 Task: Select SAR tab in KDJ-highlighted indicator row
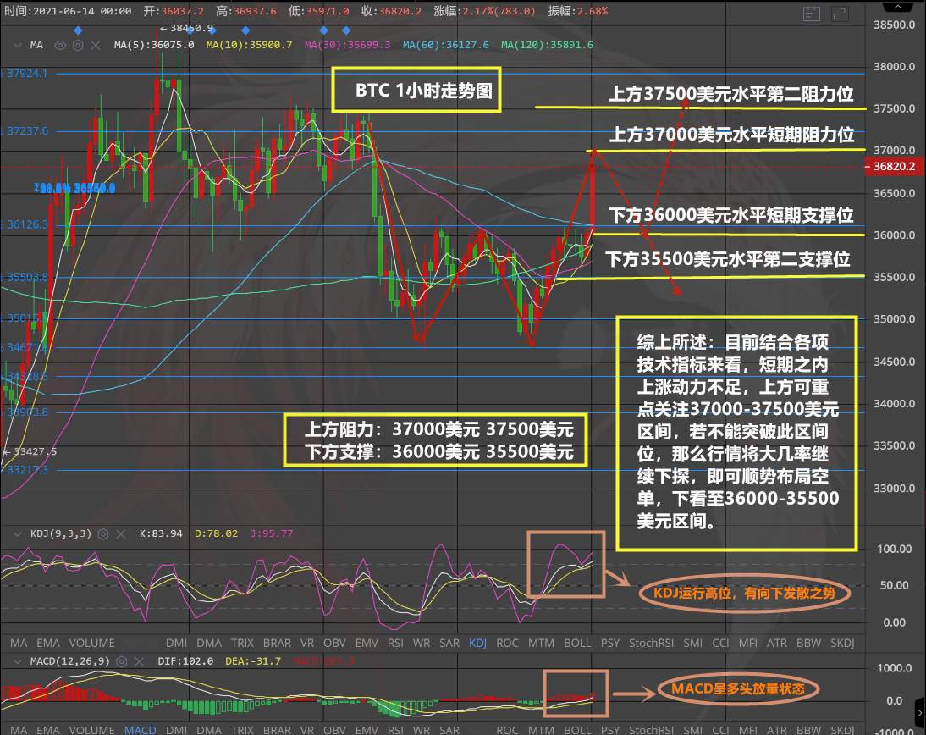pyautogui.click(x=449, y=643)
